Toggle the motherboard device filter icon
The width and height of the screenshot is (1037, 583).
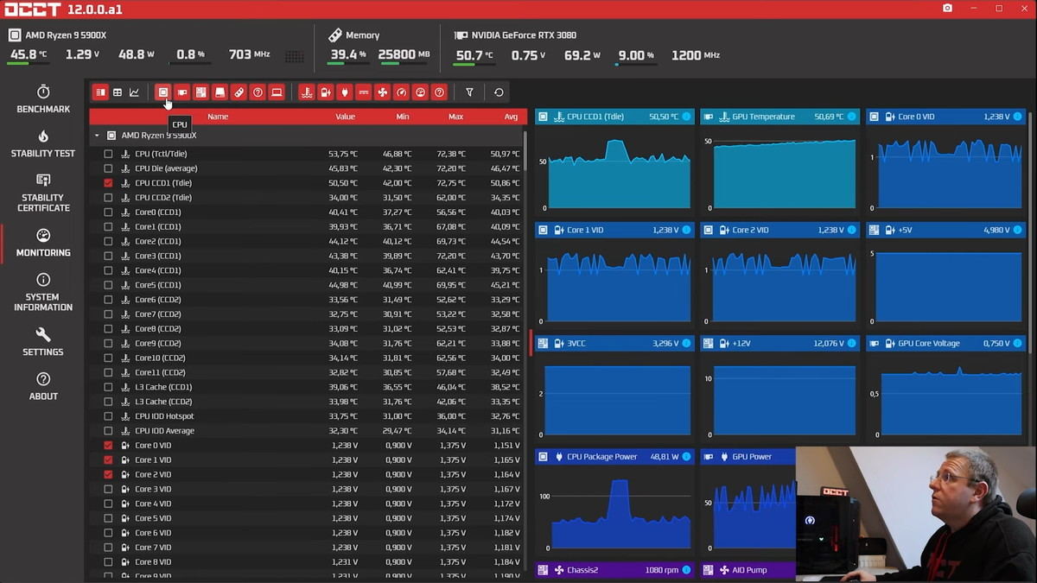pyautogui.click(x=200, y=92)
